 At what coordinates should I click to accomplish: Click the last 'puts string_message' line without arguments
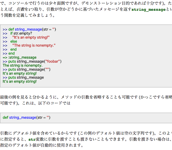(23, 77)
